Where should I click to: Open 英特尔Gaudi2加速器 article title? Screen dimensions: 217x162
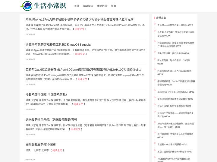[83, 70]
